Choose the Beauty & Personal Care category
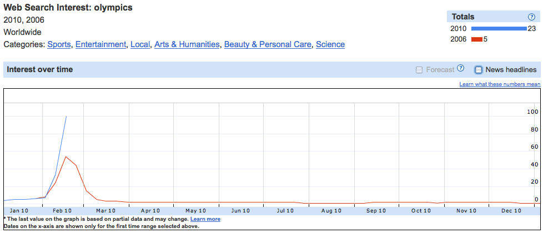543x233 pixels. (268, 44)
